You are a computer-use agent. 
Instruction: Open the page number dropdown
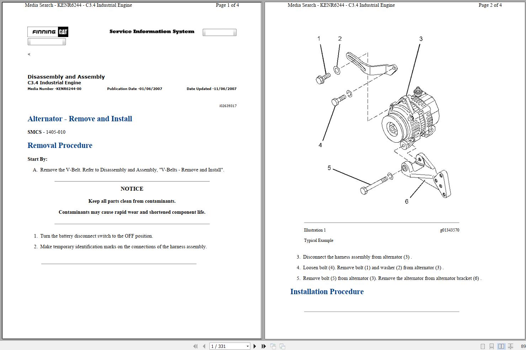(x=248, y=346)
